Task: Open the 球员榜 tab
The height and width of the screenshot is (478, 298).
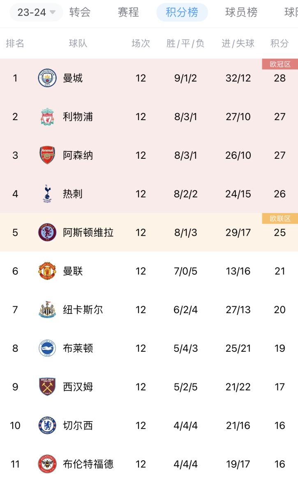Action: tap(241, 12)
